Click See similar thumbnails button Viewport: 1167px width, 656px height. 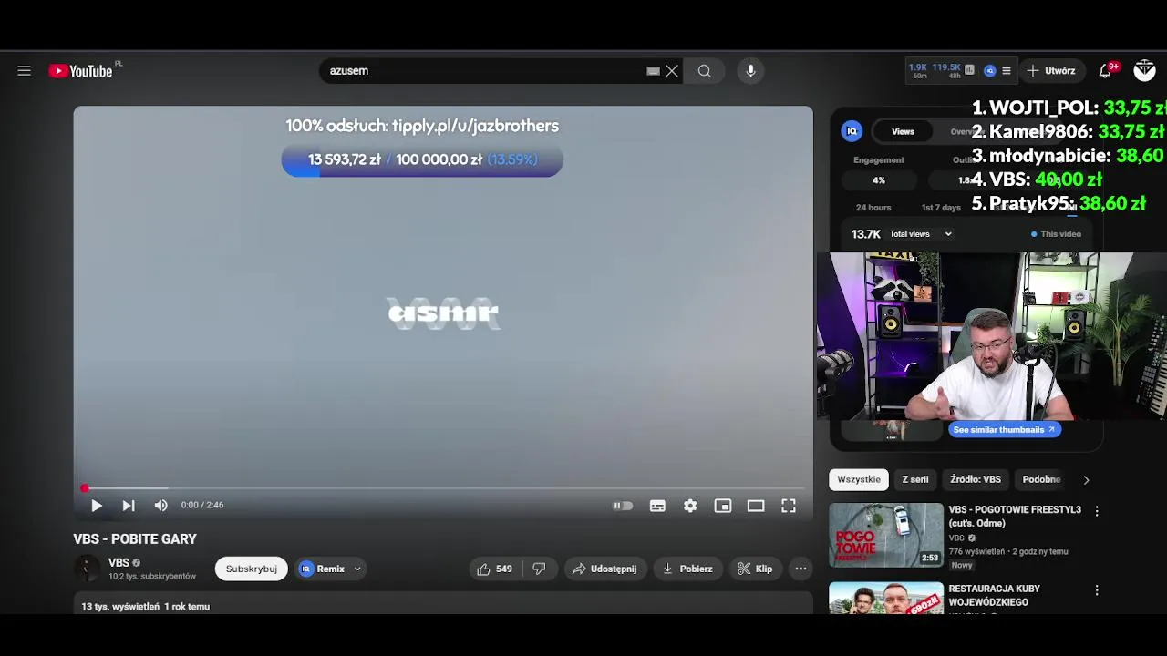(1004, 429)
